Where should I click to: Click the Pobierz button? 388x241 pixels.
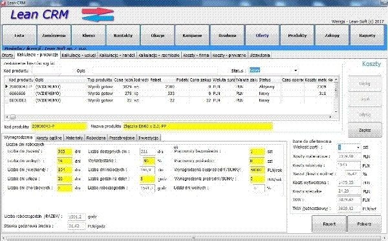tap(364, 224)
